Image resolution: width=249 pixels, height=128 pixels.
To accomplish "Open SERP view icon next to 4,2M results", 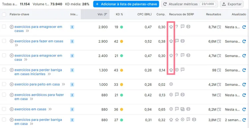I will click(219, 85).
